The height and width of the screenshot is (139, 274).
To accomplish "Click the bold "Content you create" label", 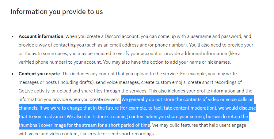I will [x=39, y=74].
